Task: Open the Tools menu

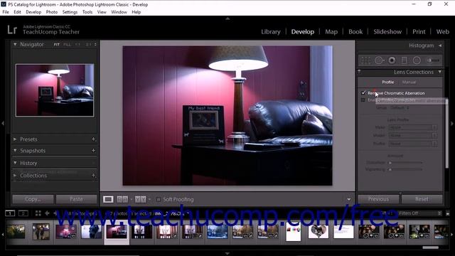Action: point(87,12)
